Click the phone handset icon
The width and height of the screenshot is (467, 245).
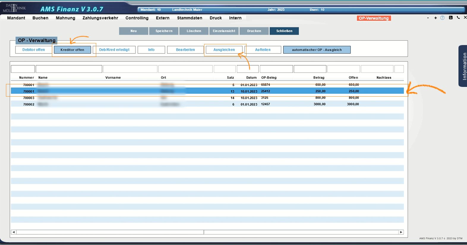coord(458,18)
